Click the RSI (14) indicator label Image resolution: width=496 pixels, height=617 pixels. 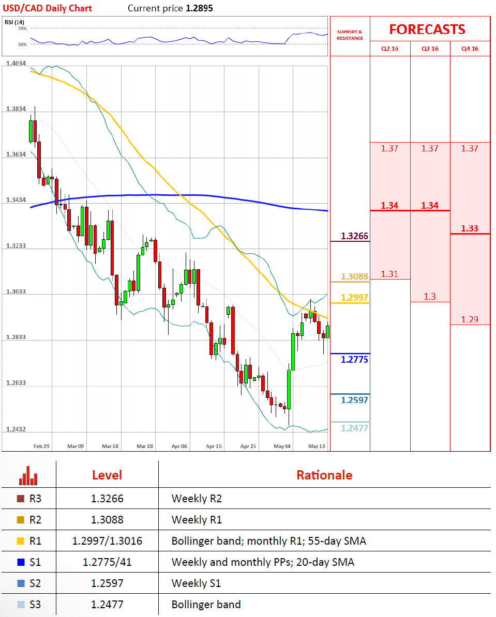point(14,22)
